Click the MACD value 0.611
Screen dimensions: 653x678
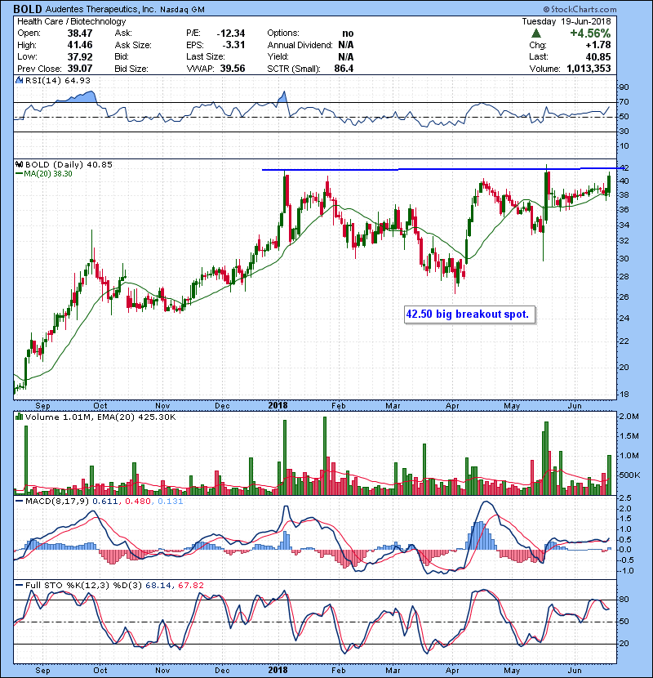pyautogui.click(x=105, y=502)
